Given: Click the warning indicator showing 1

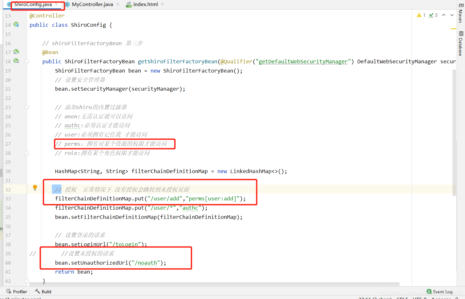Looking at the screenshot, I should [421, 15].
